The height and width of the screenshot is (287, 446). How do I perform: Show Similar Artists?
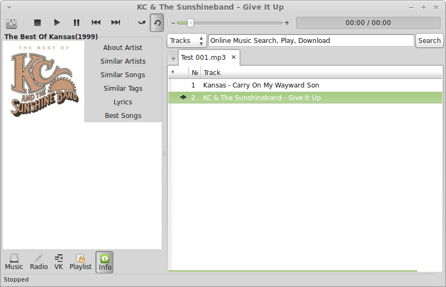coord(123,61)
